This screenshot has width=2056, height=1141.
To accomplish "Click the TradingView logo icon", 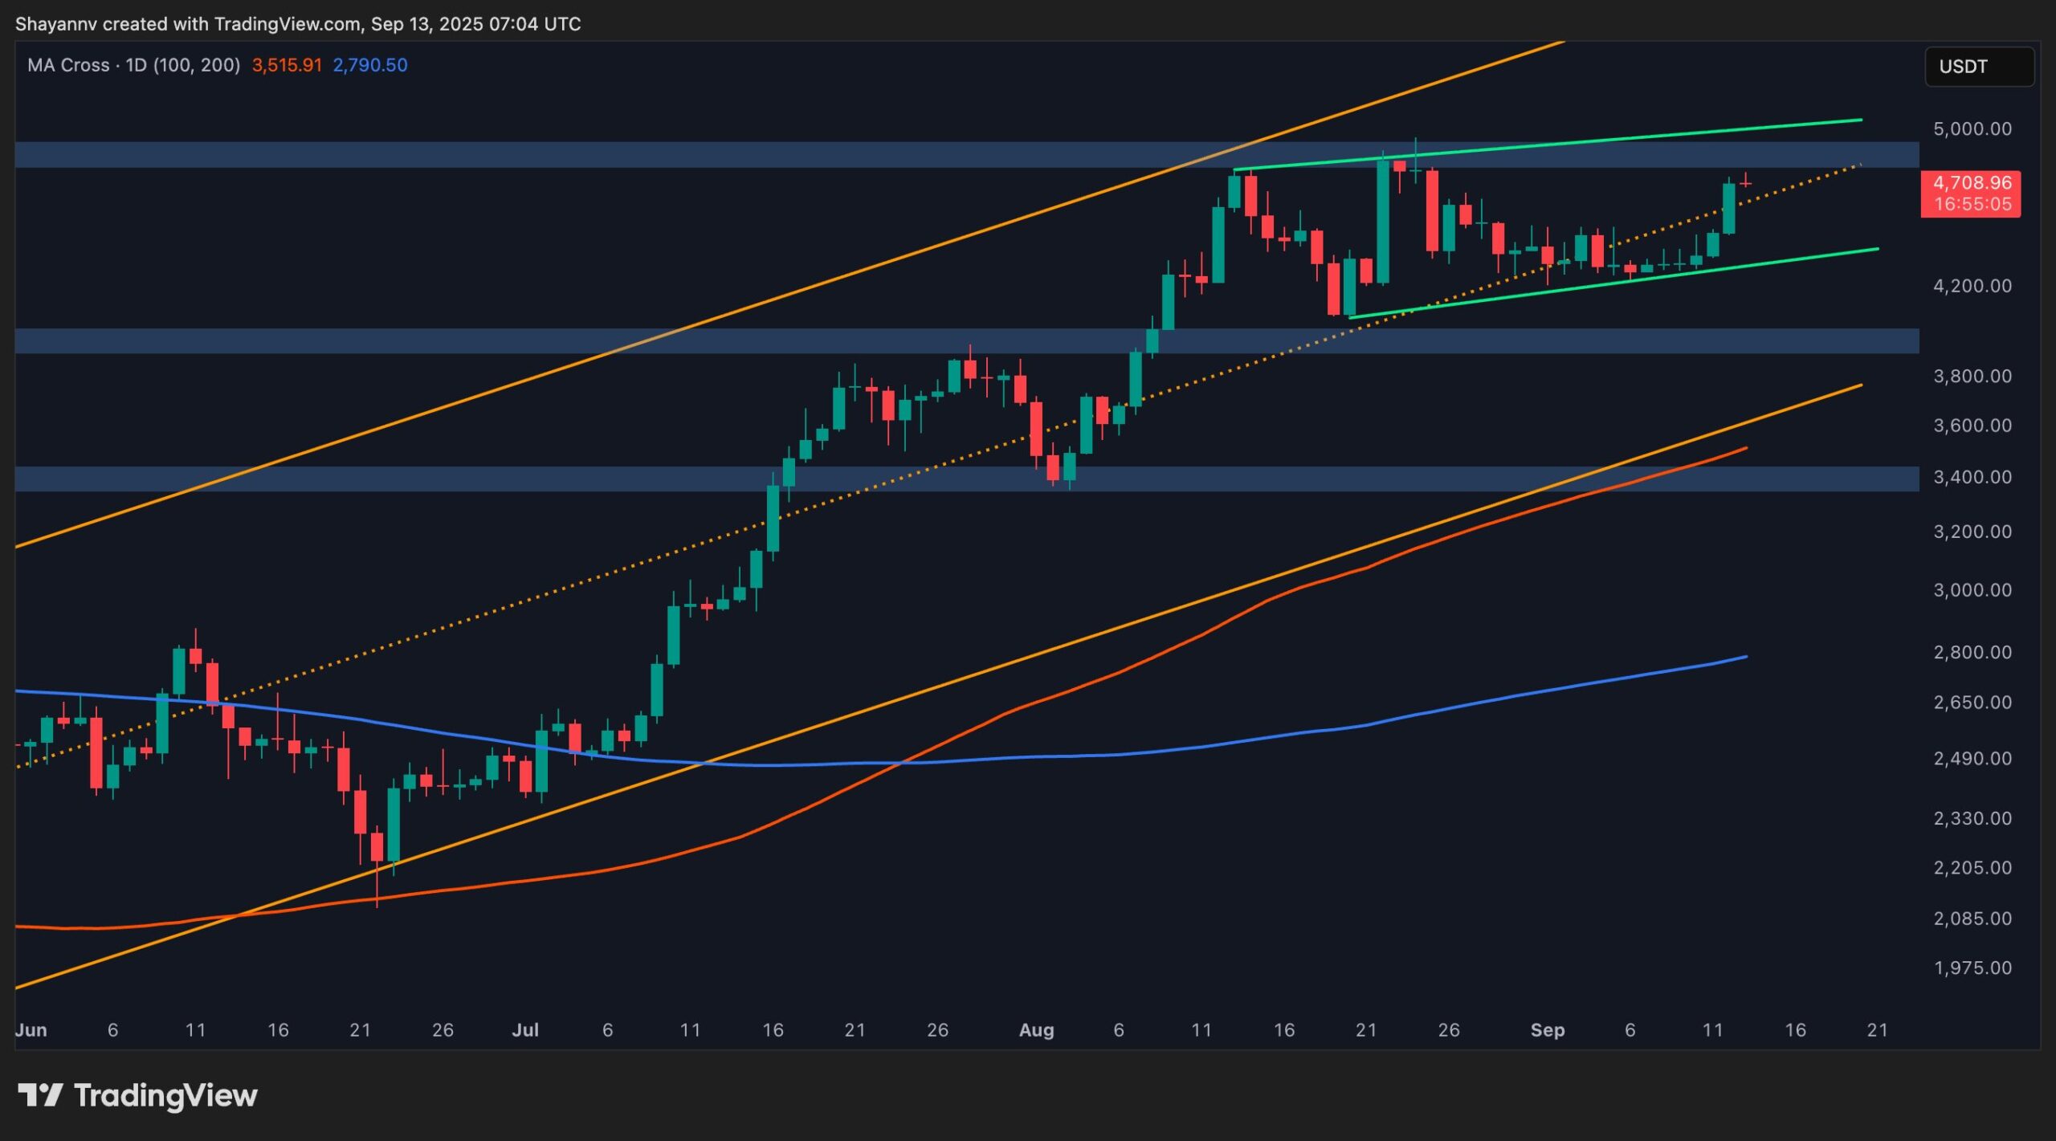I will (40, 1095).
